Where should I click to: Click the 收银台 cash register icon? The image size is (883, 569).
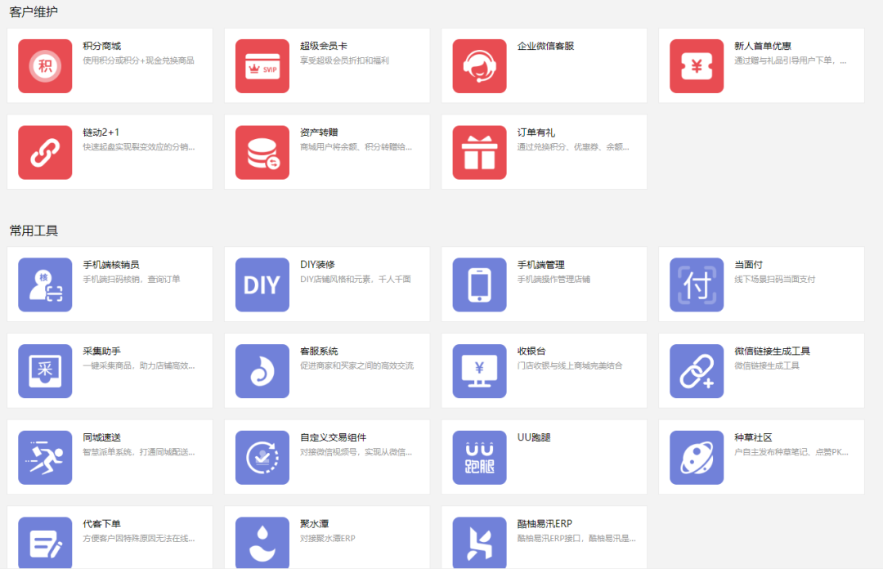coord(479,370)
